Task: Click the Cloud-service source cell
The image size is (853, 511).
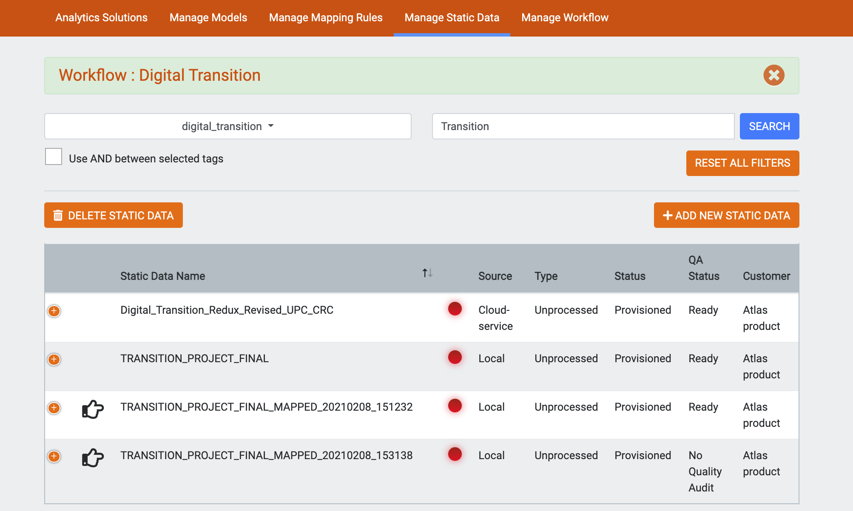Action: pyautogui.click(x=495, y=318)
